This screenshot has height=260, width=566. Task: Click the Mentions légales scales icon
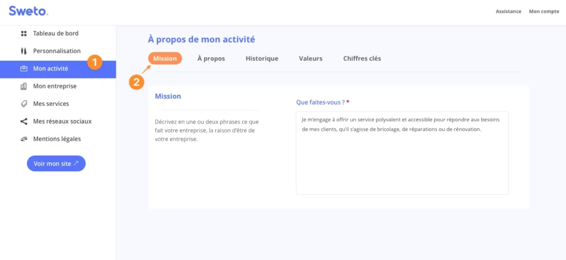tap(24, 139)
